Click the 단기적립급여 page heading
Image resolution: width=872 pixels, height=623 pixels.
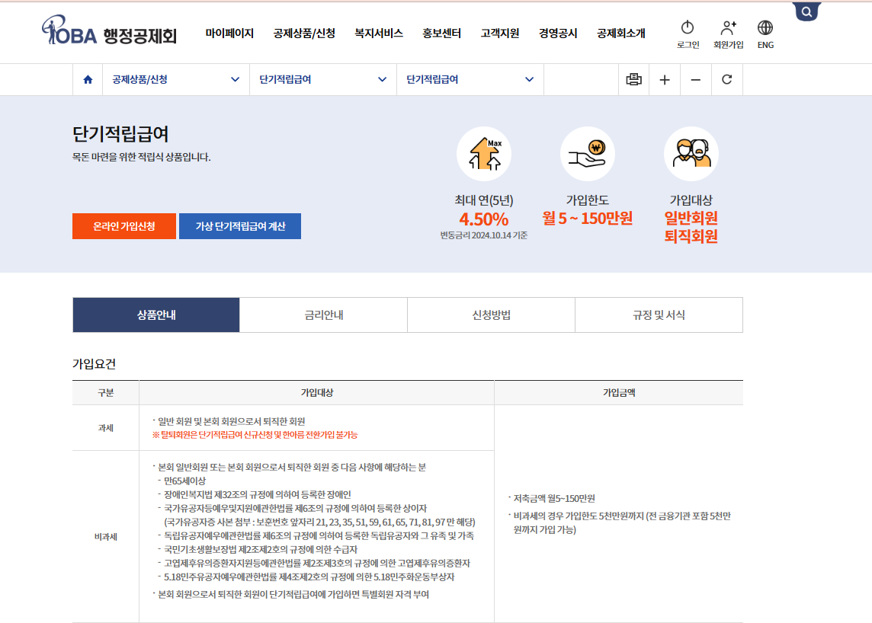[120, 134]
